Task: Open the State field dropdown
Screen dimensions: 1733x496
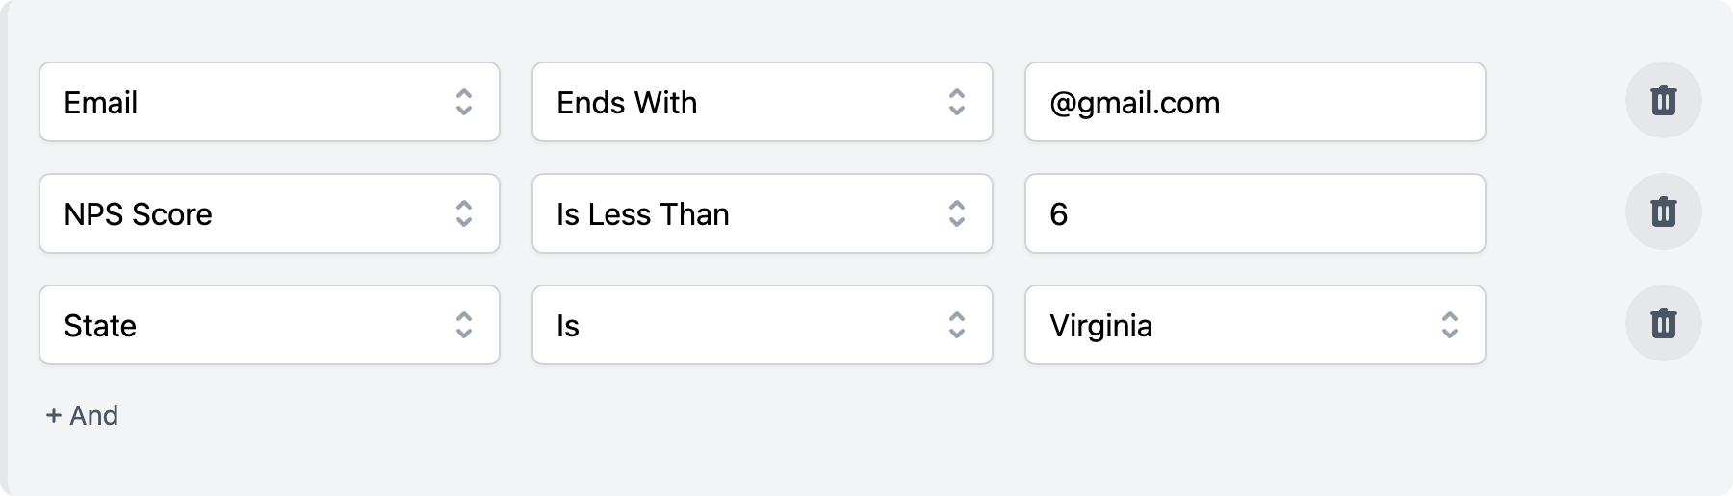Action: 270,325
